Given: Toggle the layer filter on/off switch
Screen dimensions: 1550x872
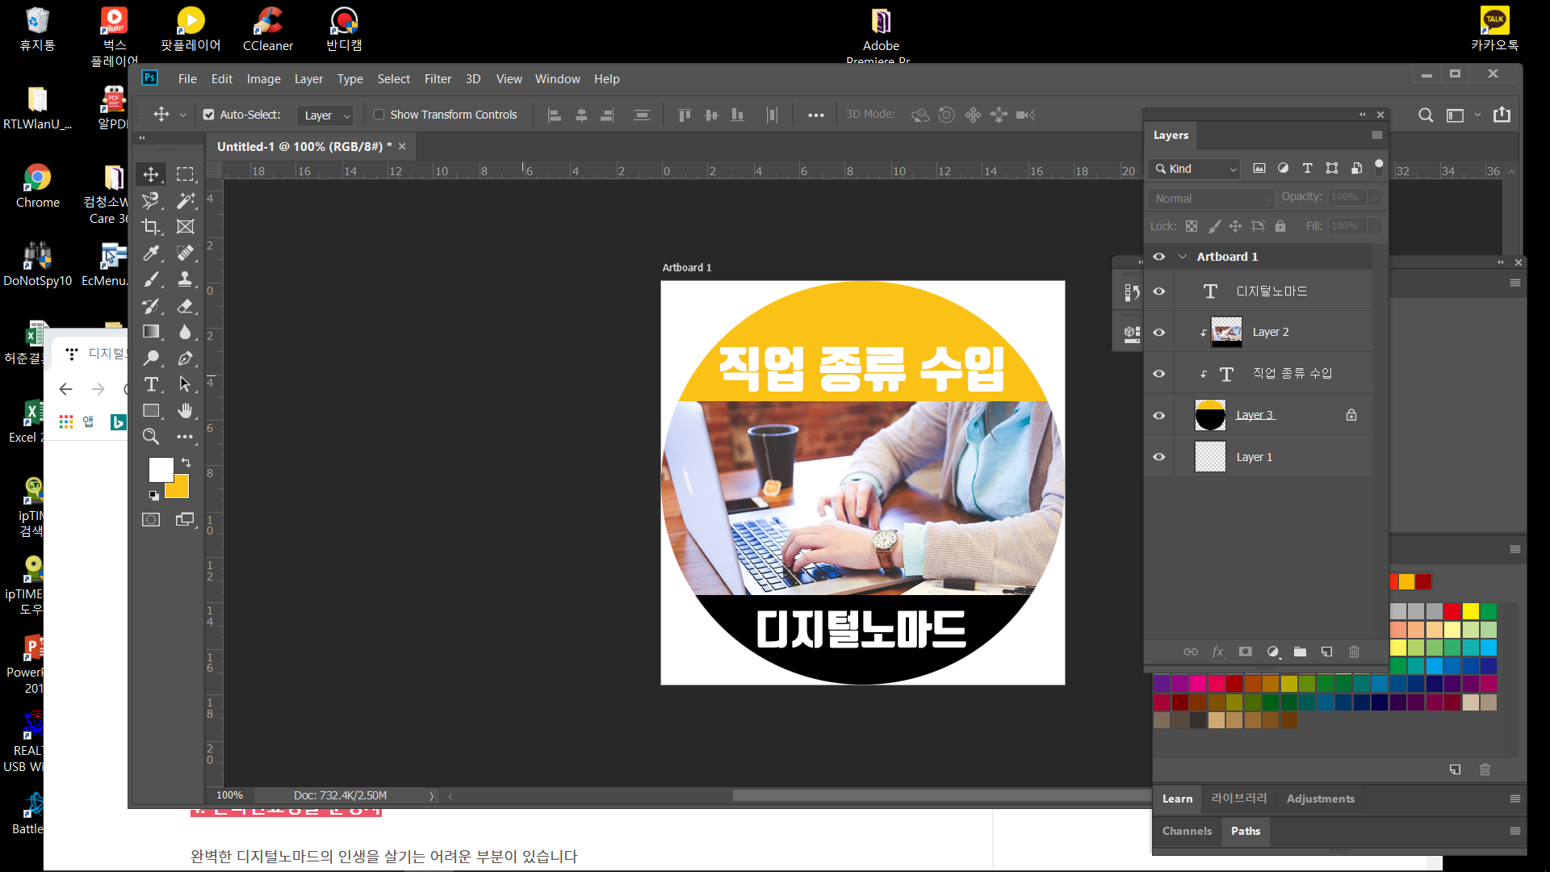Looking at the screenshot, I should [x=1379, y=167].
